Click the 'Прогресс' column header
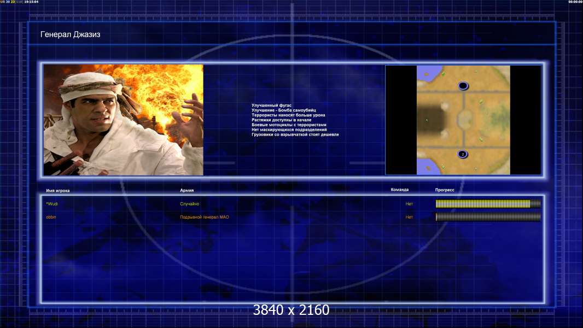This screenshot has height=328, width=583. (445, 190)
